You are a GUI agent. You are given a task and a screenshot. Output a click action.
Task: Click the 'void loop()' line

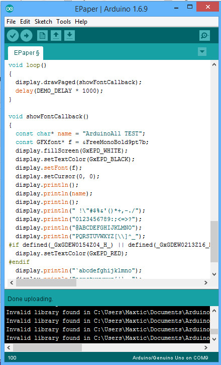(28, 65)
